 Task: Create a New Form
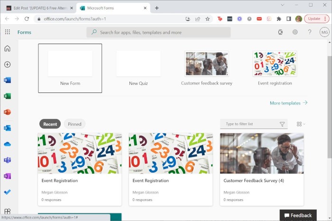70,68
